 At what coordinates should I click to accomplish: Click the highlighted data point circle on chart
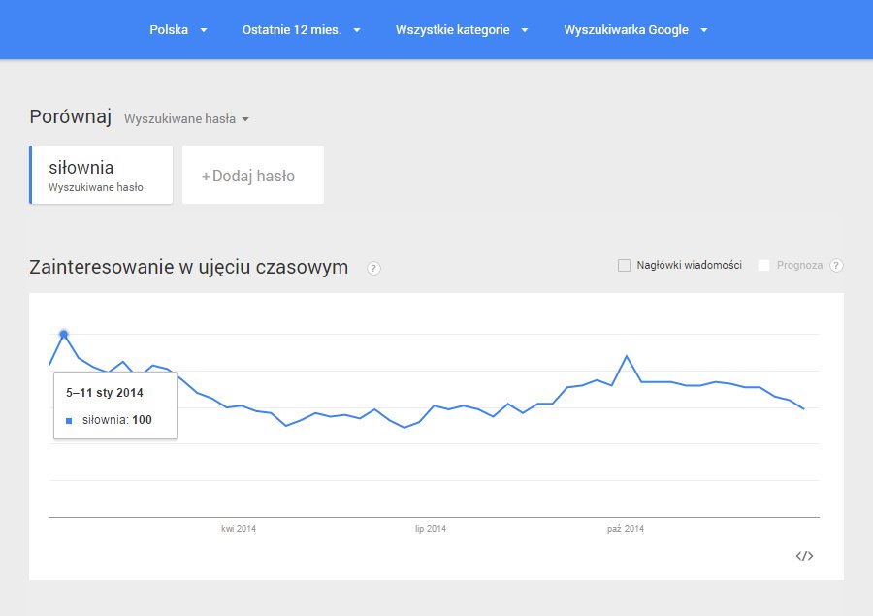[x=64, y=334]
